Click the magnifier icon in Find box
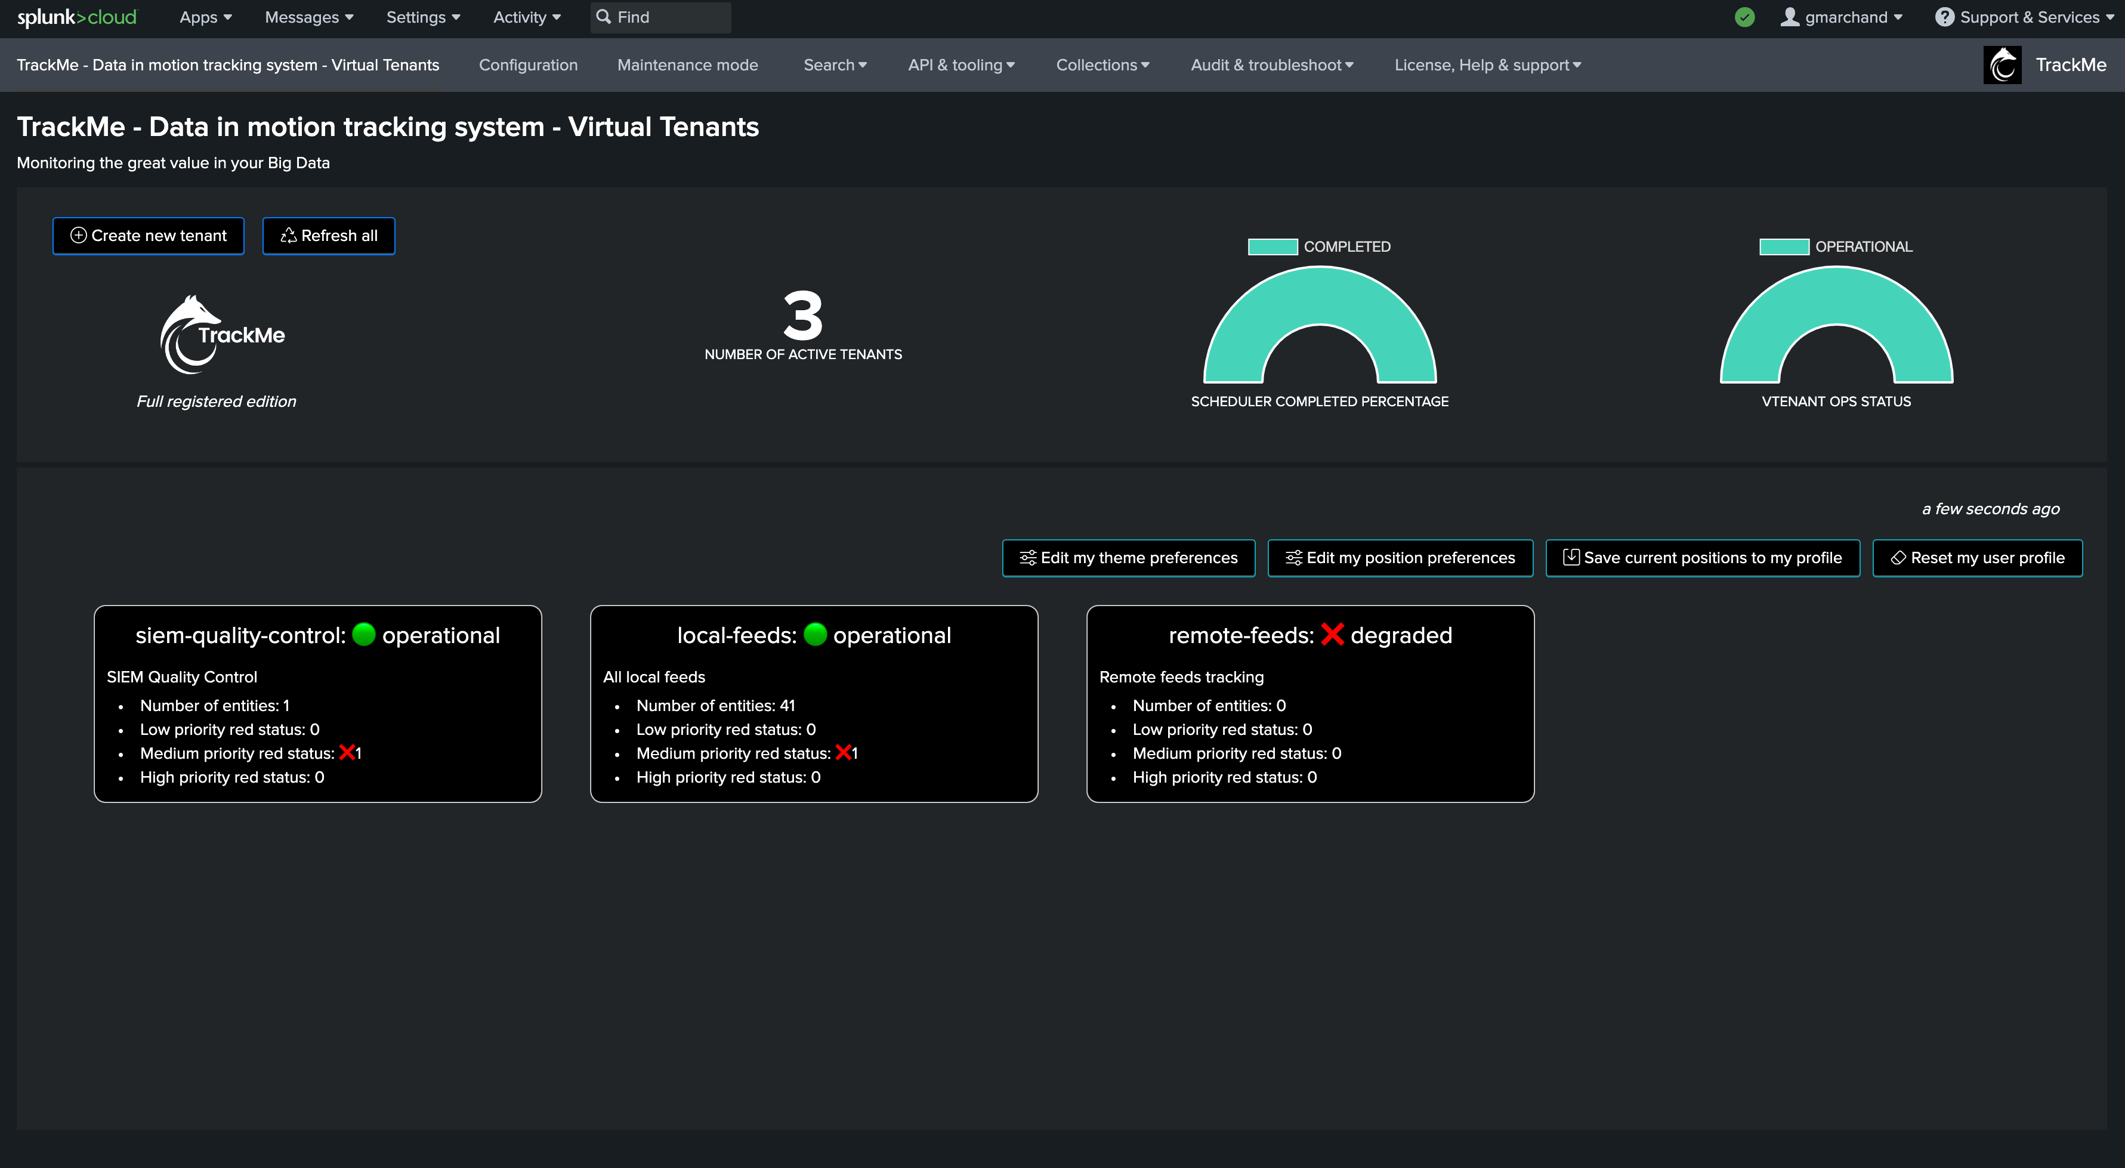2125x1168 pixels. point(604,17)
